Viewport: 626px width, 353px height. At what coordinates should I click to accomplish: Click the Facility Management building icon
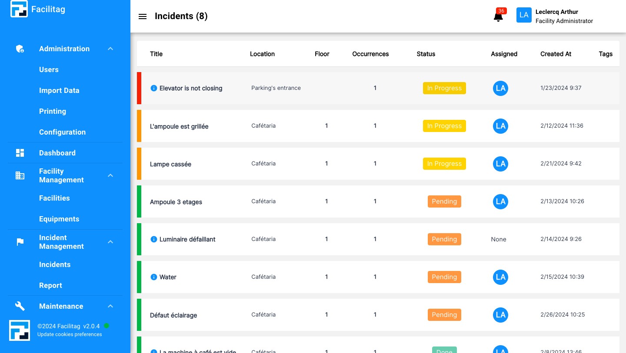[20, 175]
